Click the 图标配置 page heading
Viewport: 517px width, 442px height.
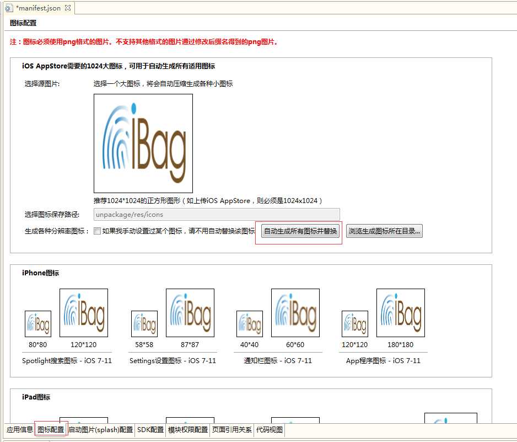(23, 23)
